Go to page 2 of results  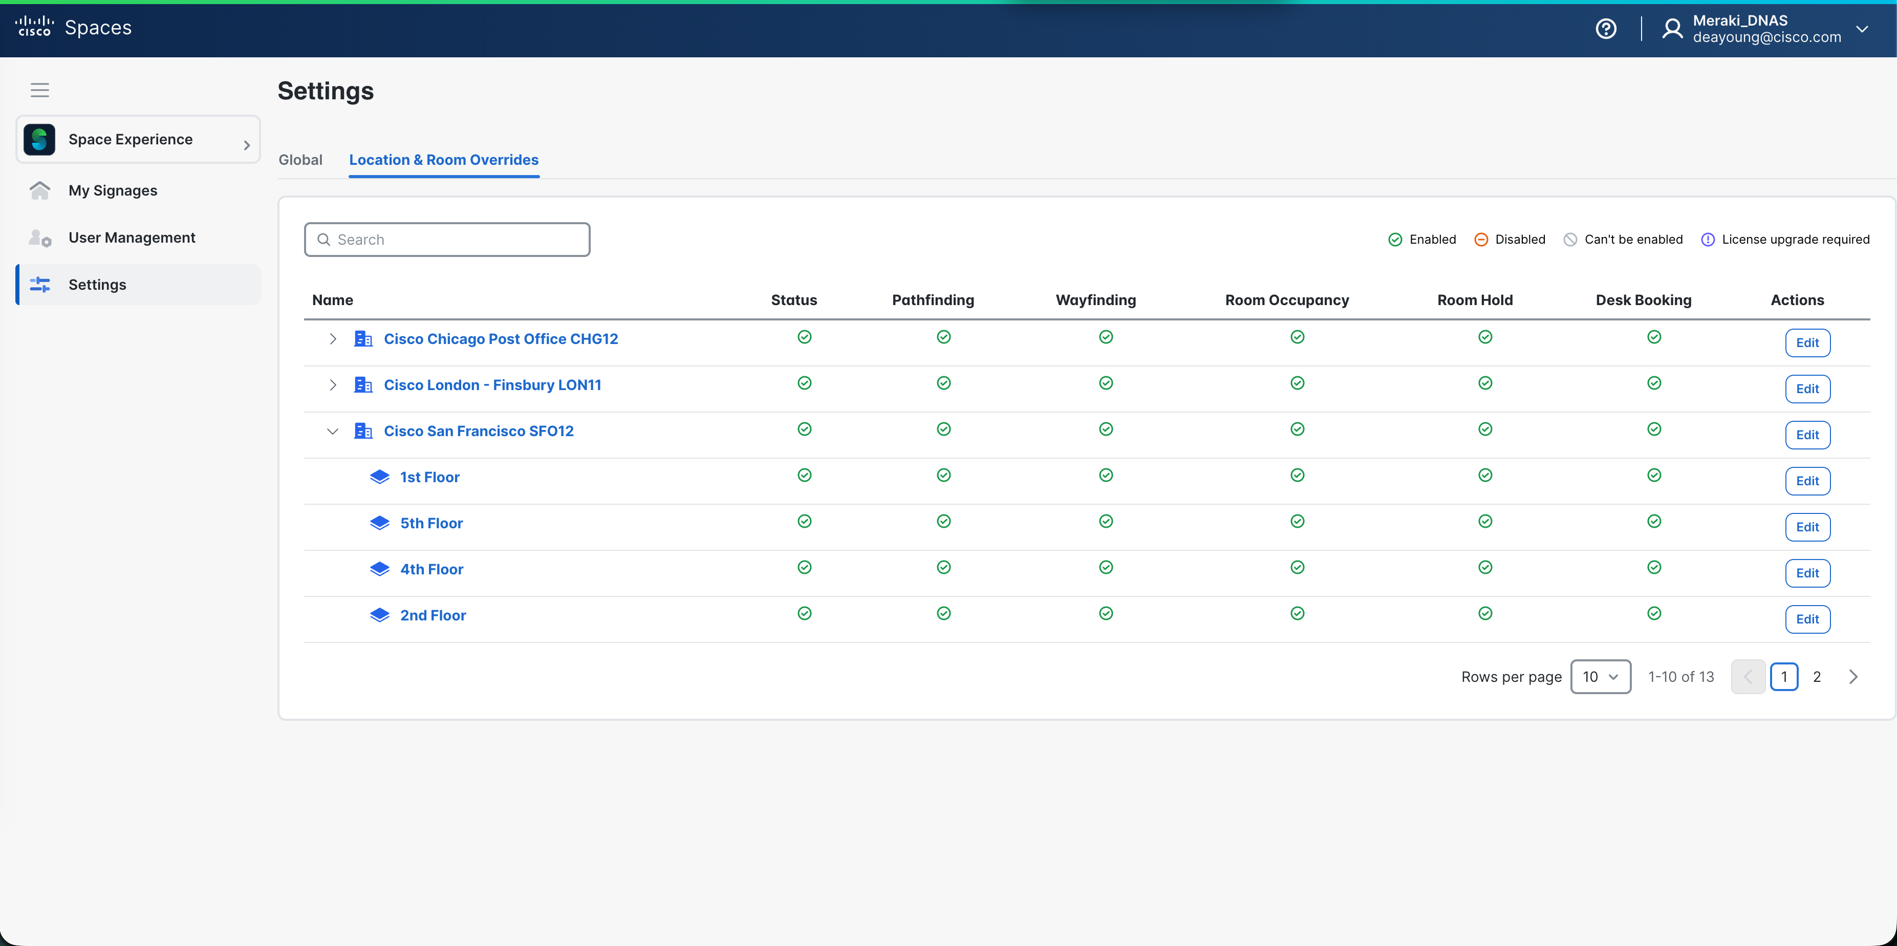click(1817, 677)
